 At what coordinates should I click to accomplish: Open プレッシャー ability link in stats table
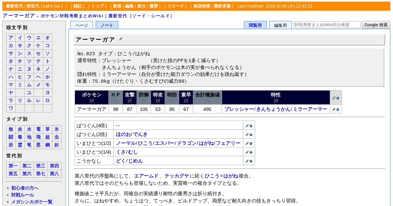click(x=239, y=109)
